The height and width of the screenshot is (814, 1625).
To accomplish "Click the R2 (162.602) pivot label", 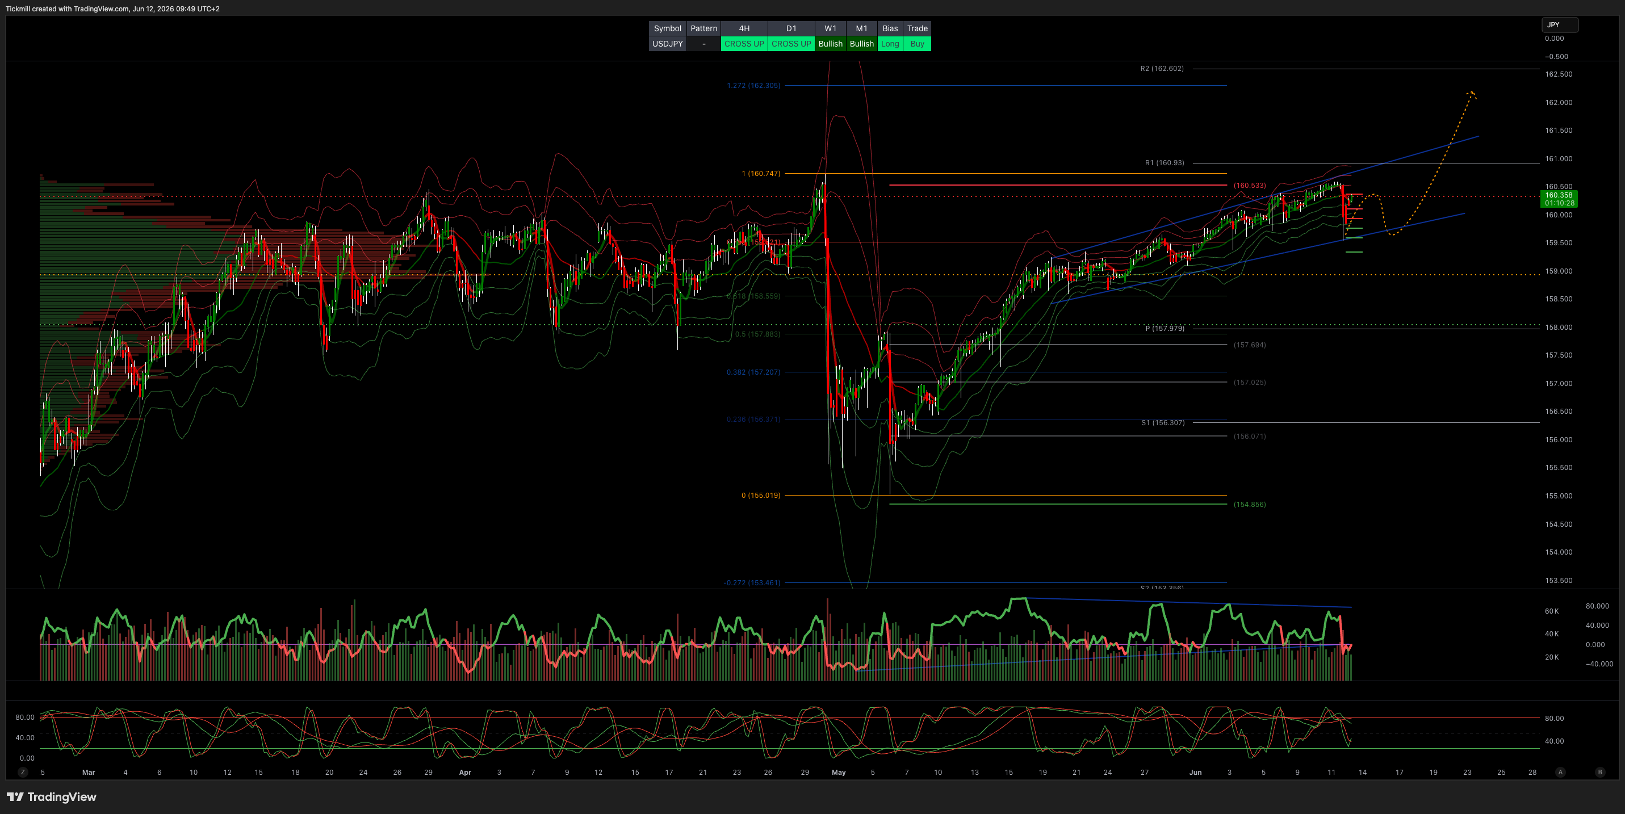I will [x=1161, y=68].
